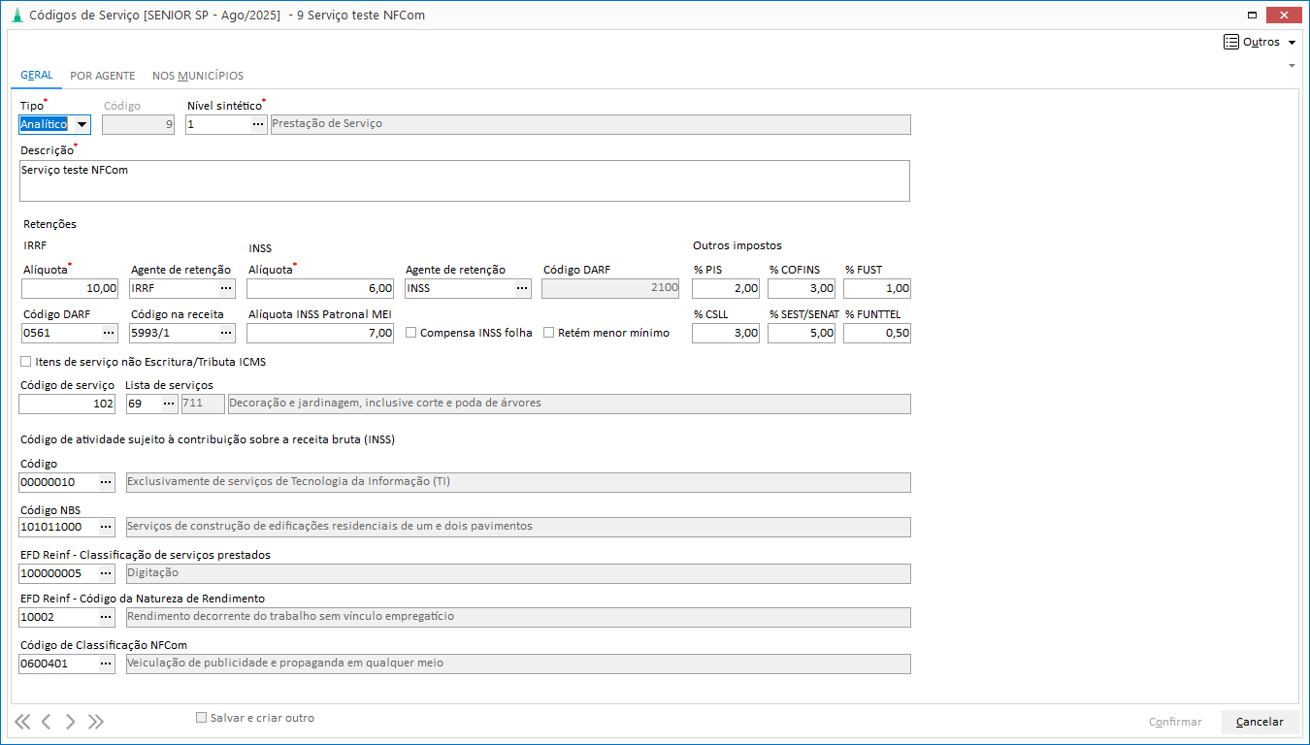Open the POR AGENTE tab
This screenshot has width=1310, height=745.
tap(103, 76)
